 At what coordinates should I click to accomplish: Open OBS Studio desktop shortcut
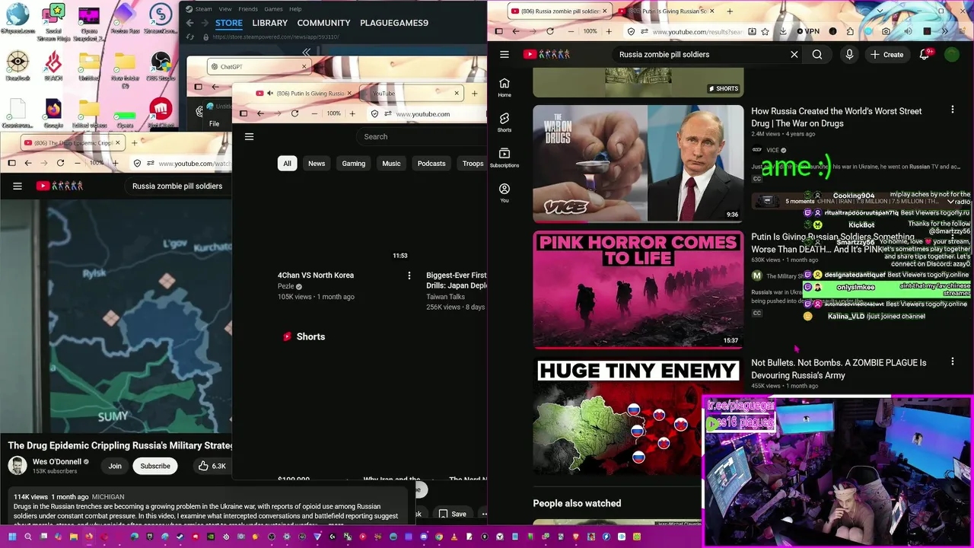[161, 66]
